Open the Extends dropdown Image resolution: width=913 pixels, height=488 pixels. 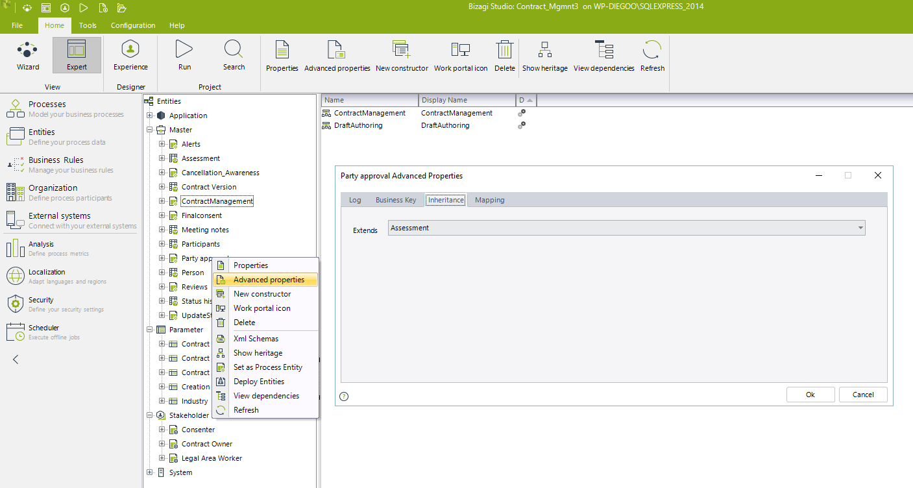pyautogui.click(x=627, y=228)
